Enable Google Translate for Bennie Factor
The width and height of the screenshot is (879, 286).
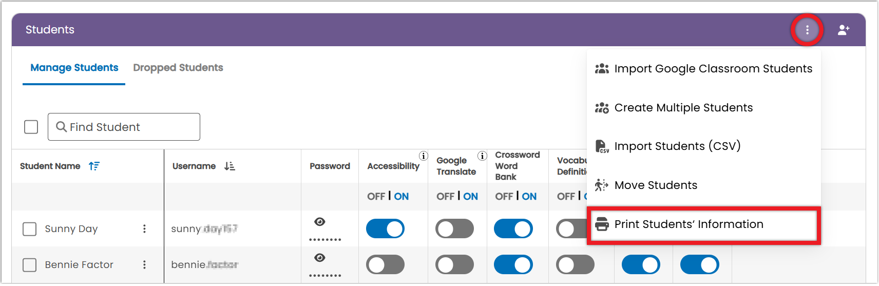[455, 264]
